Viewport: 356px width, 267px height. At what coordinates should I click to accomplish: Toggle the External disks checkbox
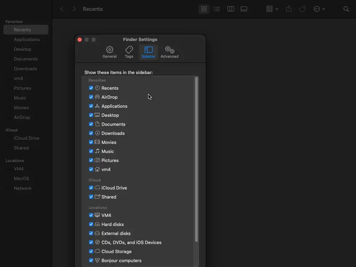coord(91,234)
